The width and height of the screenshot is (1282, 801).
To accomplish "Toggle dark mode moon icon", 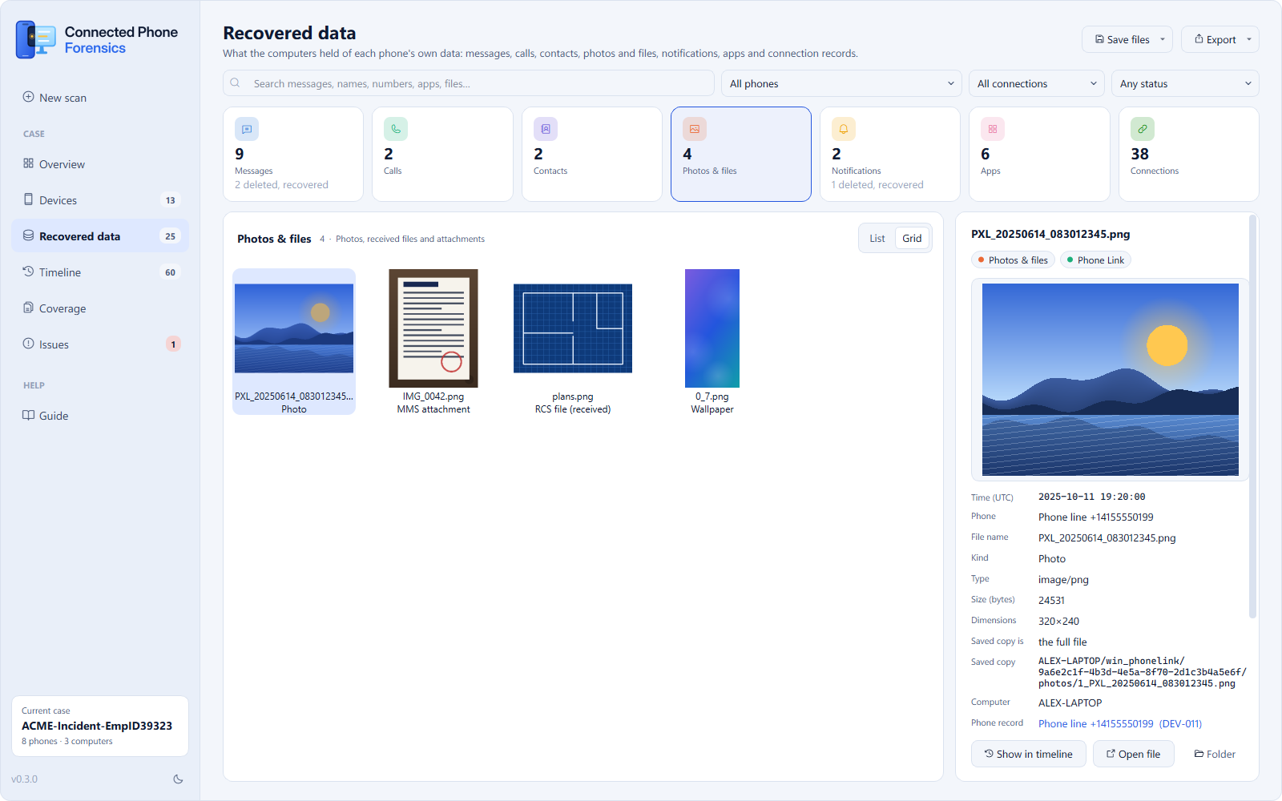I will point(178,779).
